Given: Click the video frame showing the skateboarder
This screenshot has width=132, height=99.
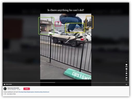Looking at the screenshot, I should pyautogui.click(x=66, y=46).
